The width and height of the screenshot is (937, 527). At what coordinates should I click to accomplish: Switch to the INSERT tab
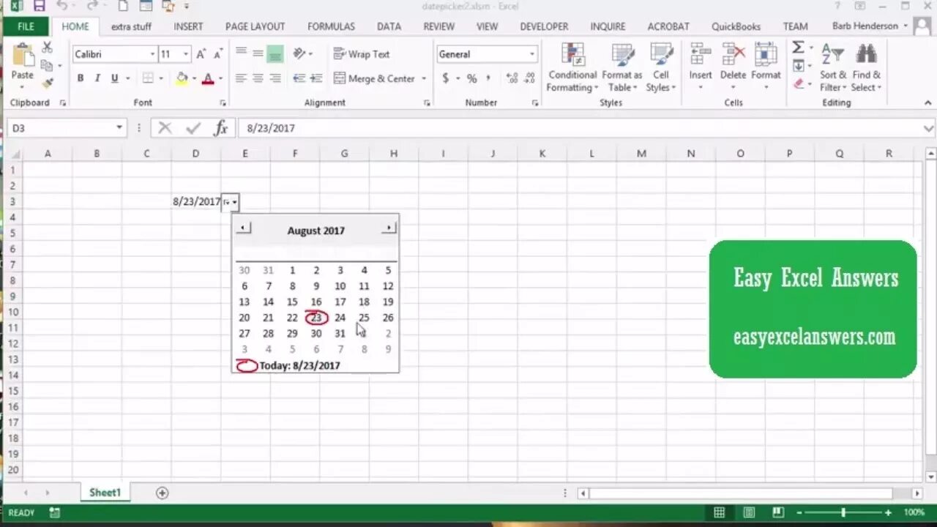[188, 26]
